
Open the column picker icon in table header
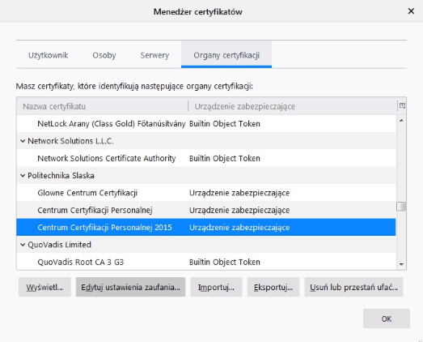[x=402, y=106]
